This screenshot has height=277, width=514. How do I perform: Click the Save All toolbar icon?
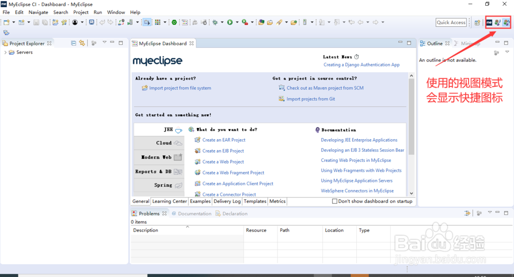pos(45,22)
